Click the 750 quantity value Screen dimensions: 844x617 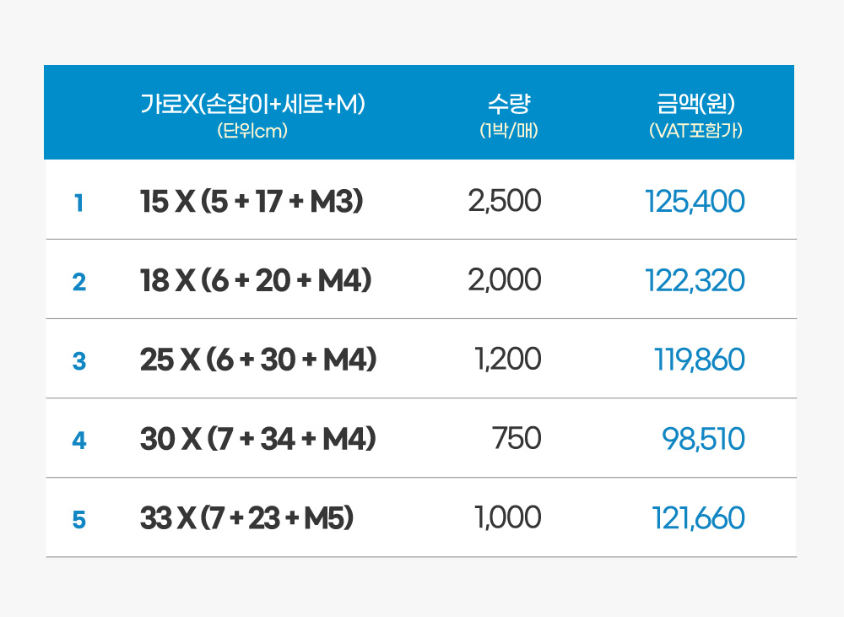click(517, 439)
